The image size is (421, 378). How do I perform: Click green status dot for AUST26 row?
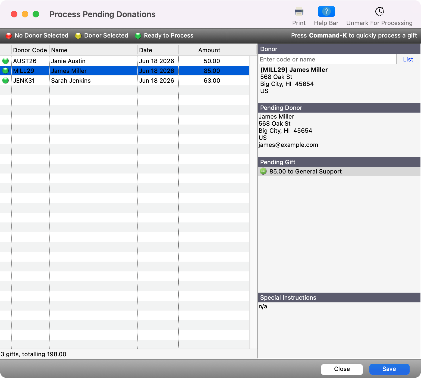click(x=5, y=61)
